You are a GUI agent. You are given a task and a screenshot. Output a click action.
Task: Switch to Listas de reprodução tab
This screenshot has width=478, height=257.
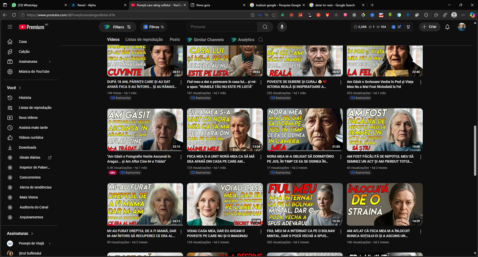144,39
